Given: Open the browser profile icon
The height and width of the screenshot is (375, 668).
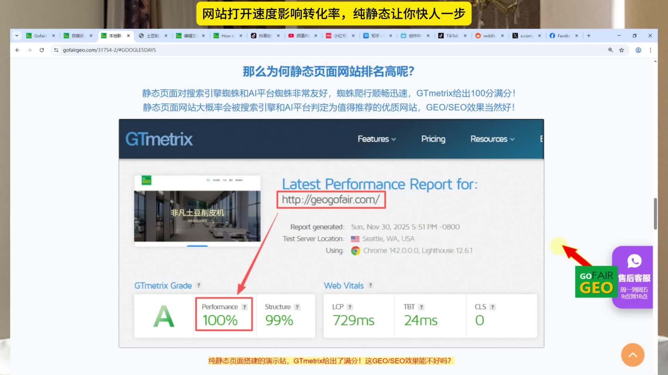Looking at the screenshot, I should (x=638, y=50).
